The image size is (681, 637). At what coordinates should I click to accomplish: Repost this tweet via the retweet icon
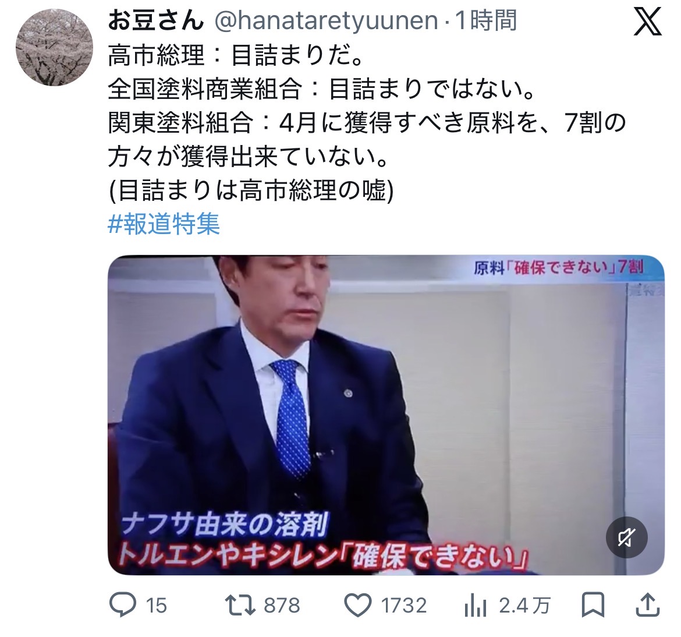[240, 606]
